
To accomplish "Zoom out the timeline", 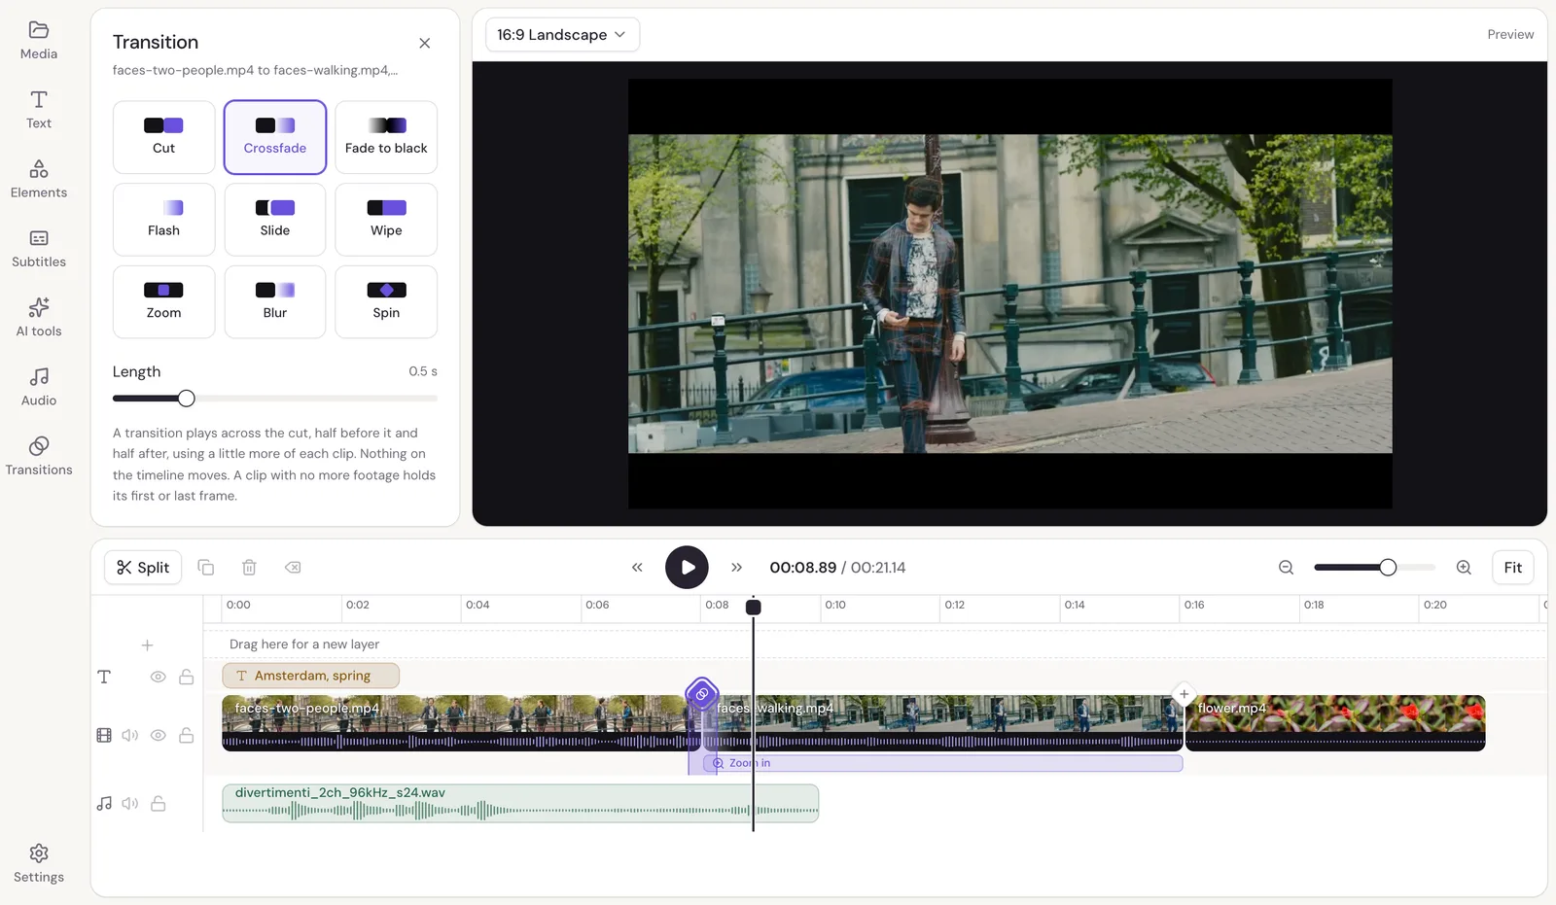I will 1286,568.
